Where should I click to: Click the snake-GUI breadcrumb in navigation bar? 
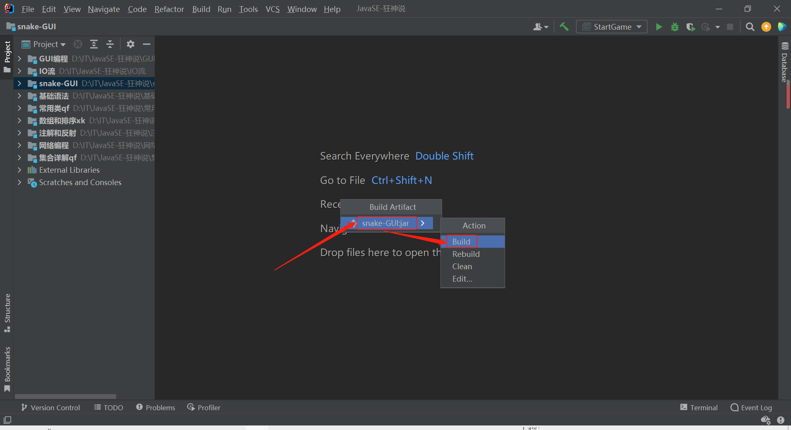tap(31, 27)
